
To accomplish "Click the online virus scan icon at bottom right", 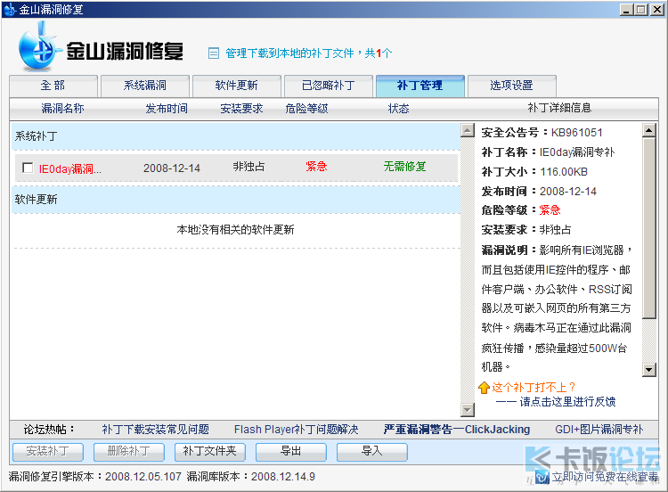I will 542,477.
